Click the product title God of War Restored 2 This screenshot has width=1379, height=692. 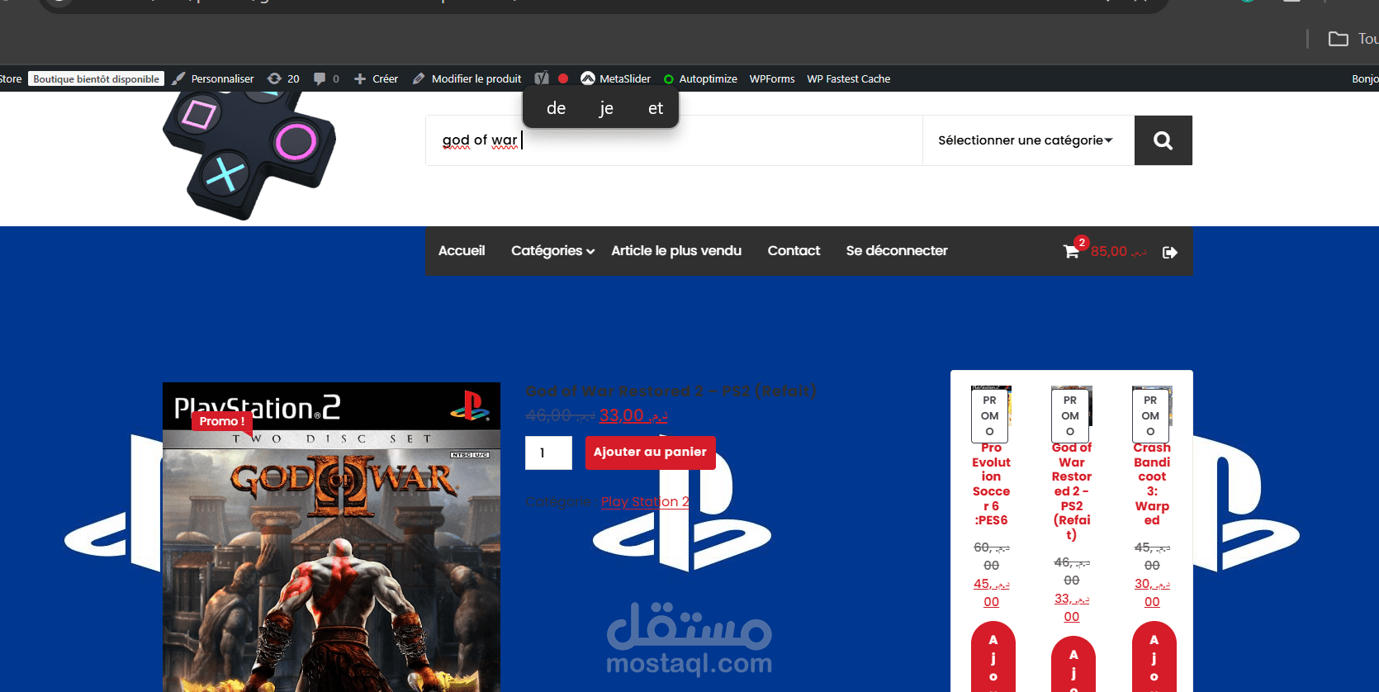click(x=671, y=391)
